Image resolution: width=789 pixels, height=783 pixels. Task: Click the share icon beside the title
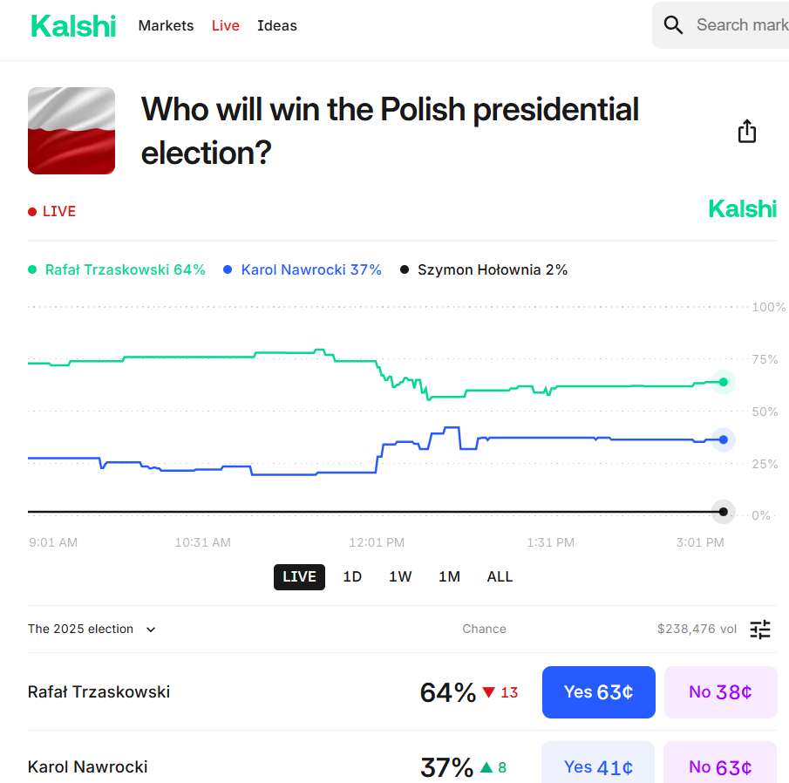pyautogui.click(x=747, y=132)
